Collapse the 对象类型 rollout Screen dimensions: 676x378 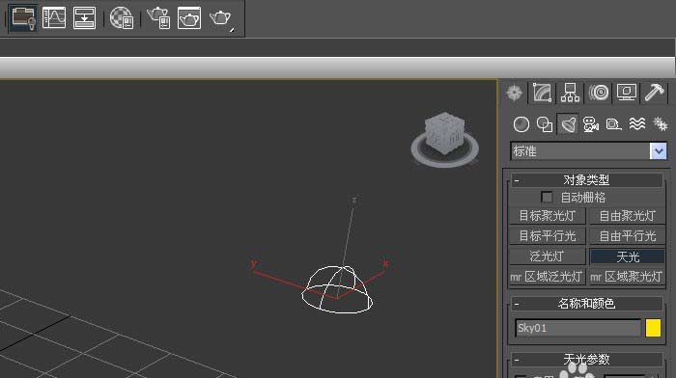587,180
